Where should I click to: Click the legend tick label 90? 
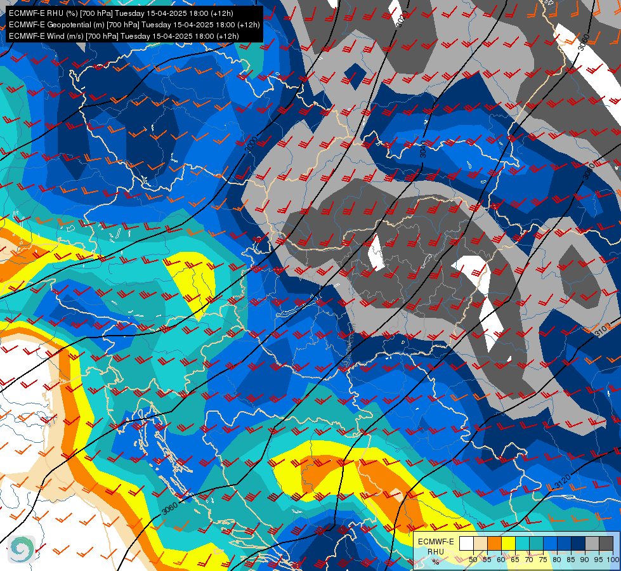(x=585, y=560)
